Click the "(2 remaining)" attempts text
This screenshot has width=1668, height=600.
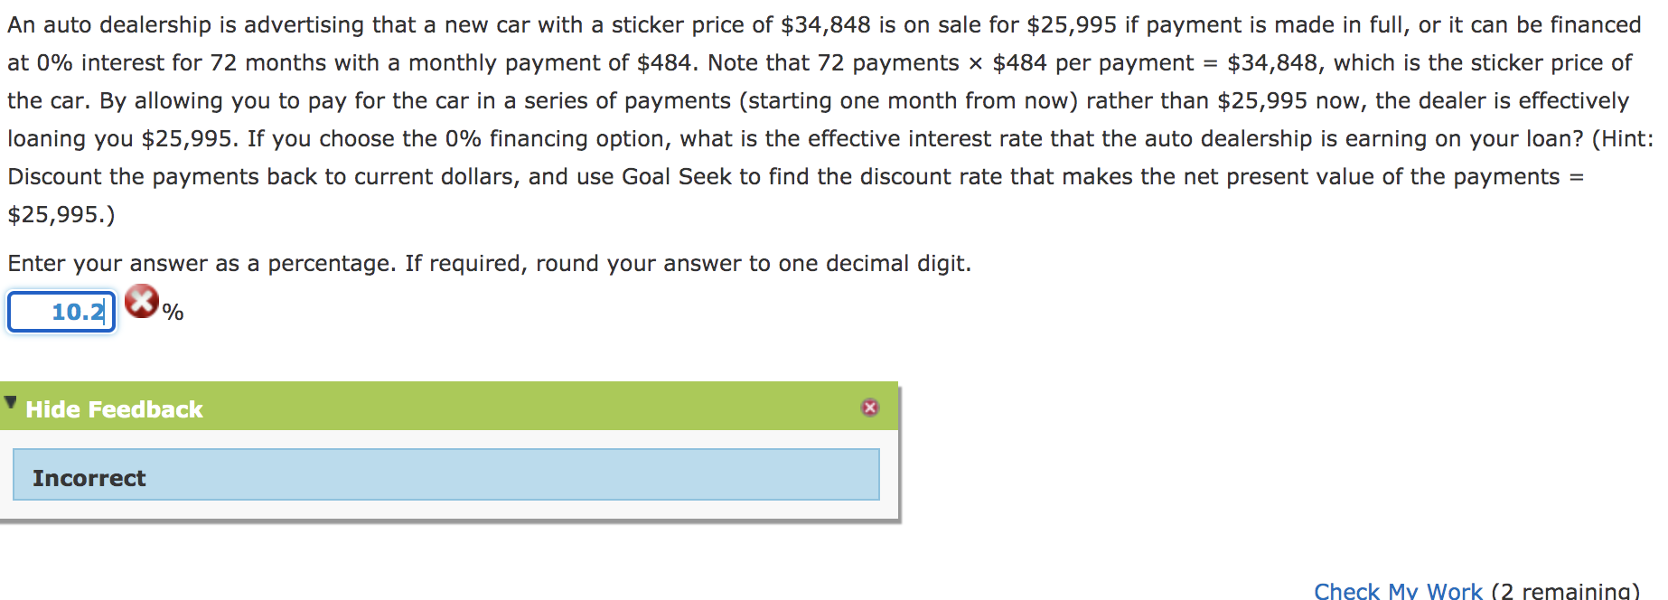coord(1564,591)
